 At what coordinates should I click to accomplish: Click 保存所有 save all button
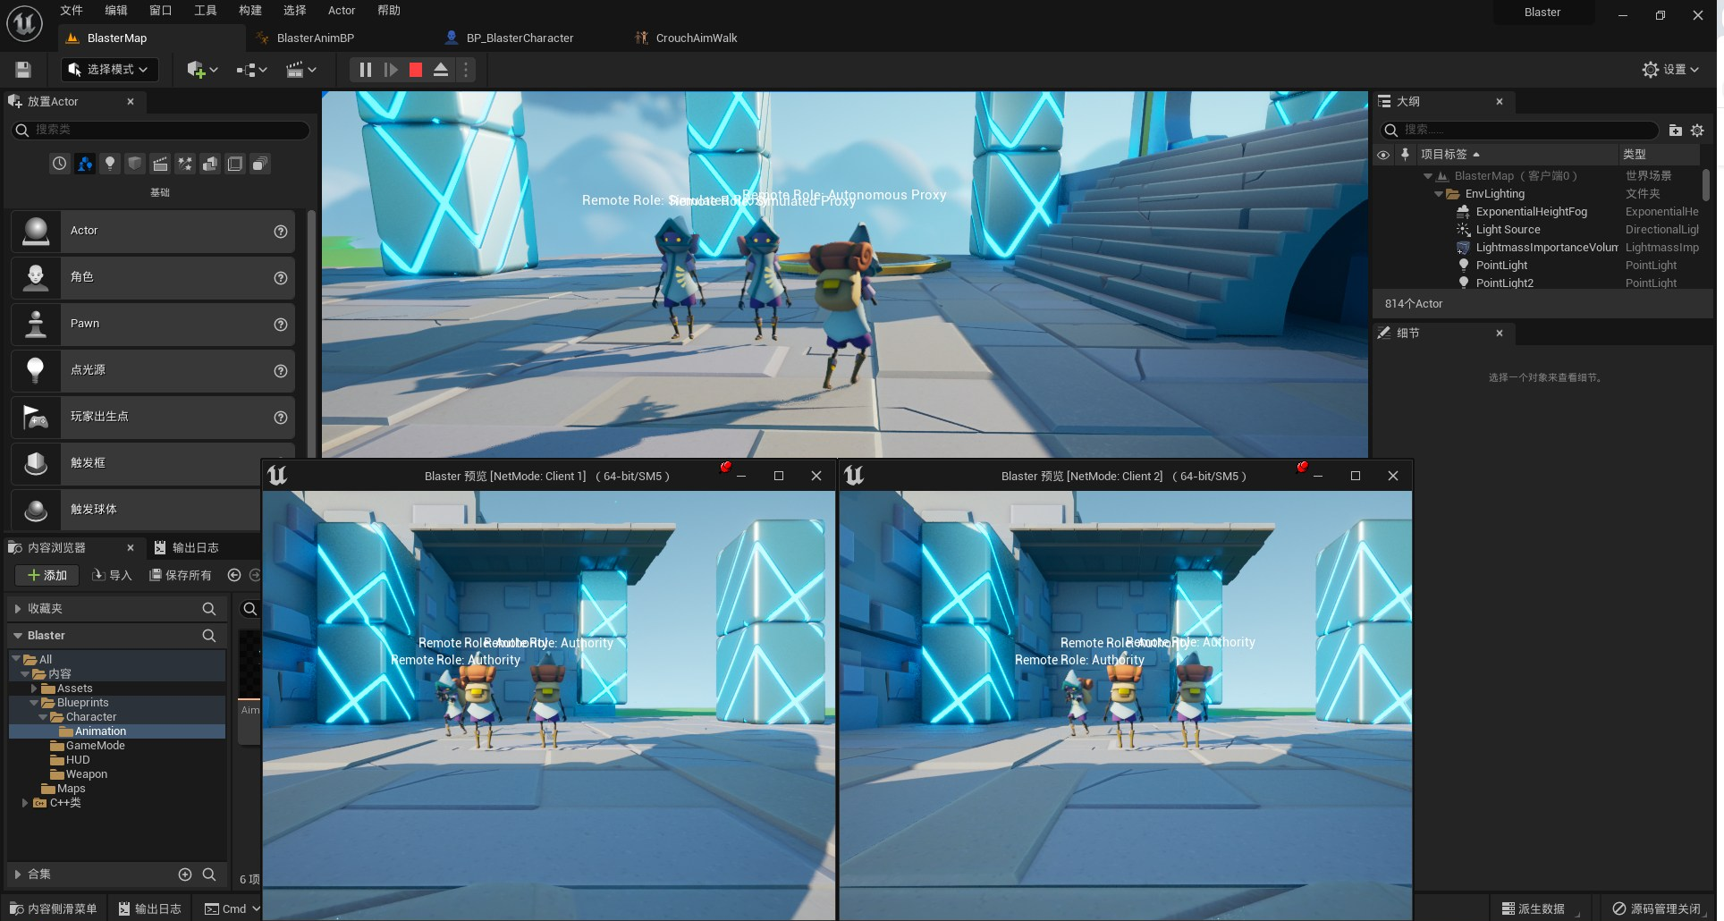(181, 575)
